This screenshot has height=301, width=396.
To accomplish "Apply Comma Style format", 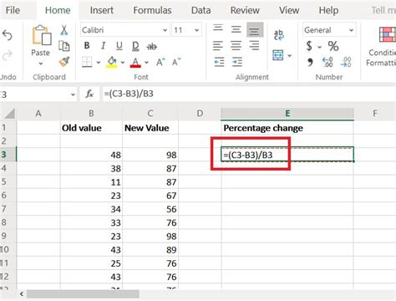I will coord(310,62).
